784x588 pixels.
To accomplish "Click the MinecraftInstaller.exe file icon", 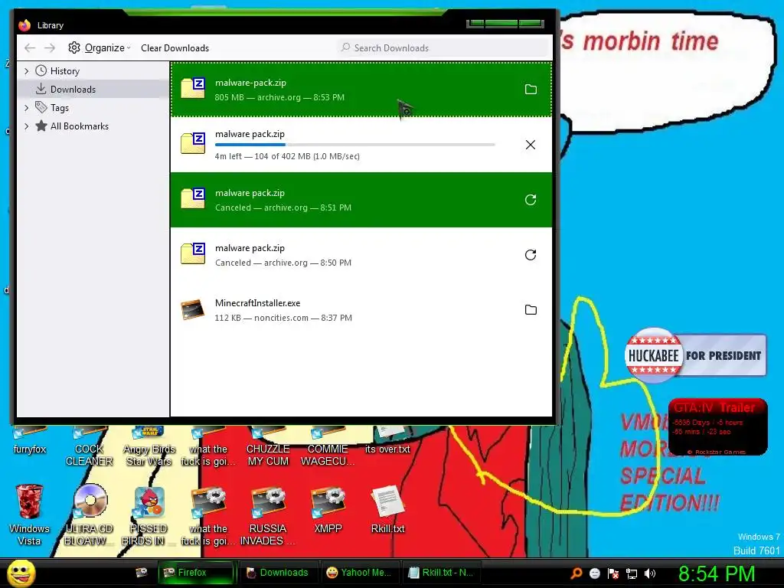I will click(193, 309).
